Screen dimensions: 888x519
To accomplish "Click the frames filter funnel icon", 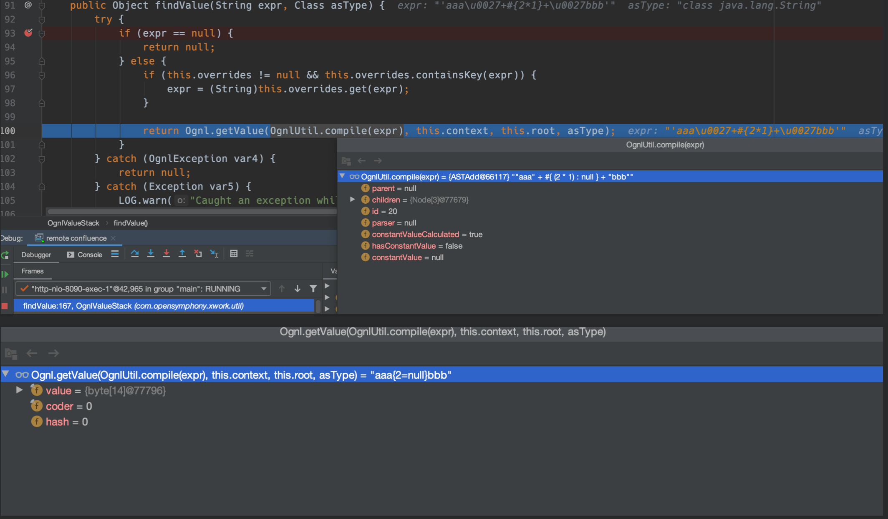I will 313,289.
